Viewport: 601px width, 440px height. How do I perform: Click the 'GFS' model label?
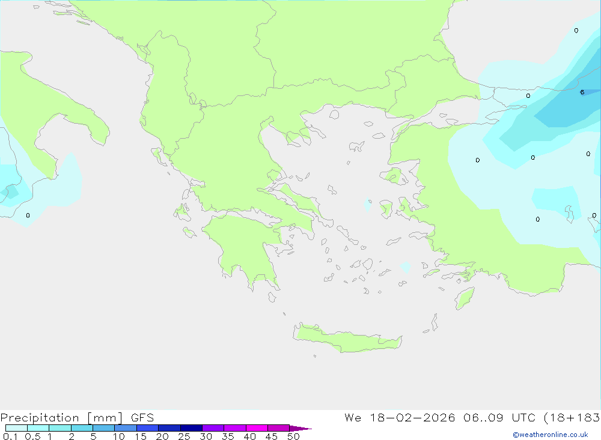pyautogui.click(x=142, y=418)
